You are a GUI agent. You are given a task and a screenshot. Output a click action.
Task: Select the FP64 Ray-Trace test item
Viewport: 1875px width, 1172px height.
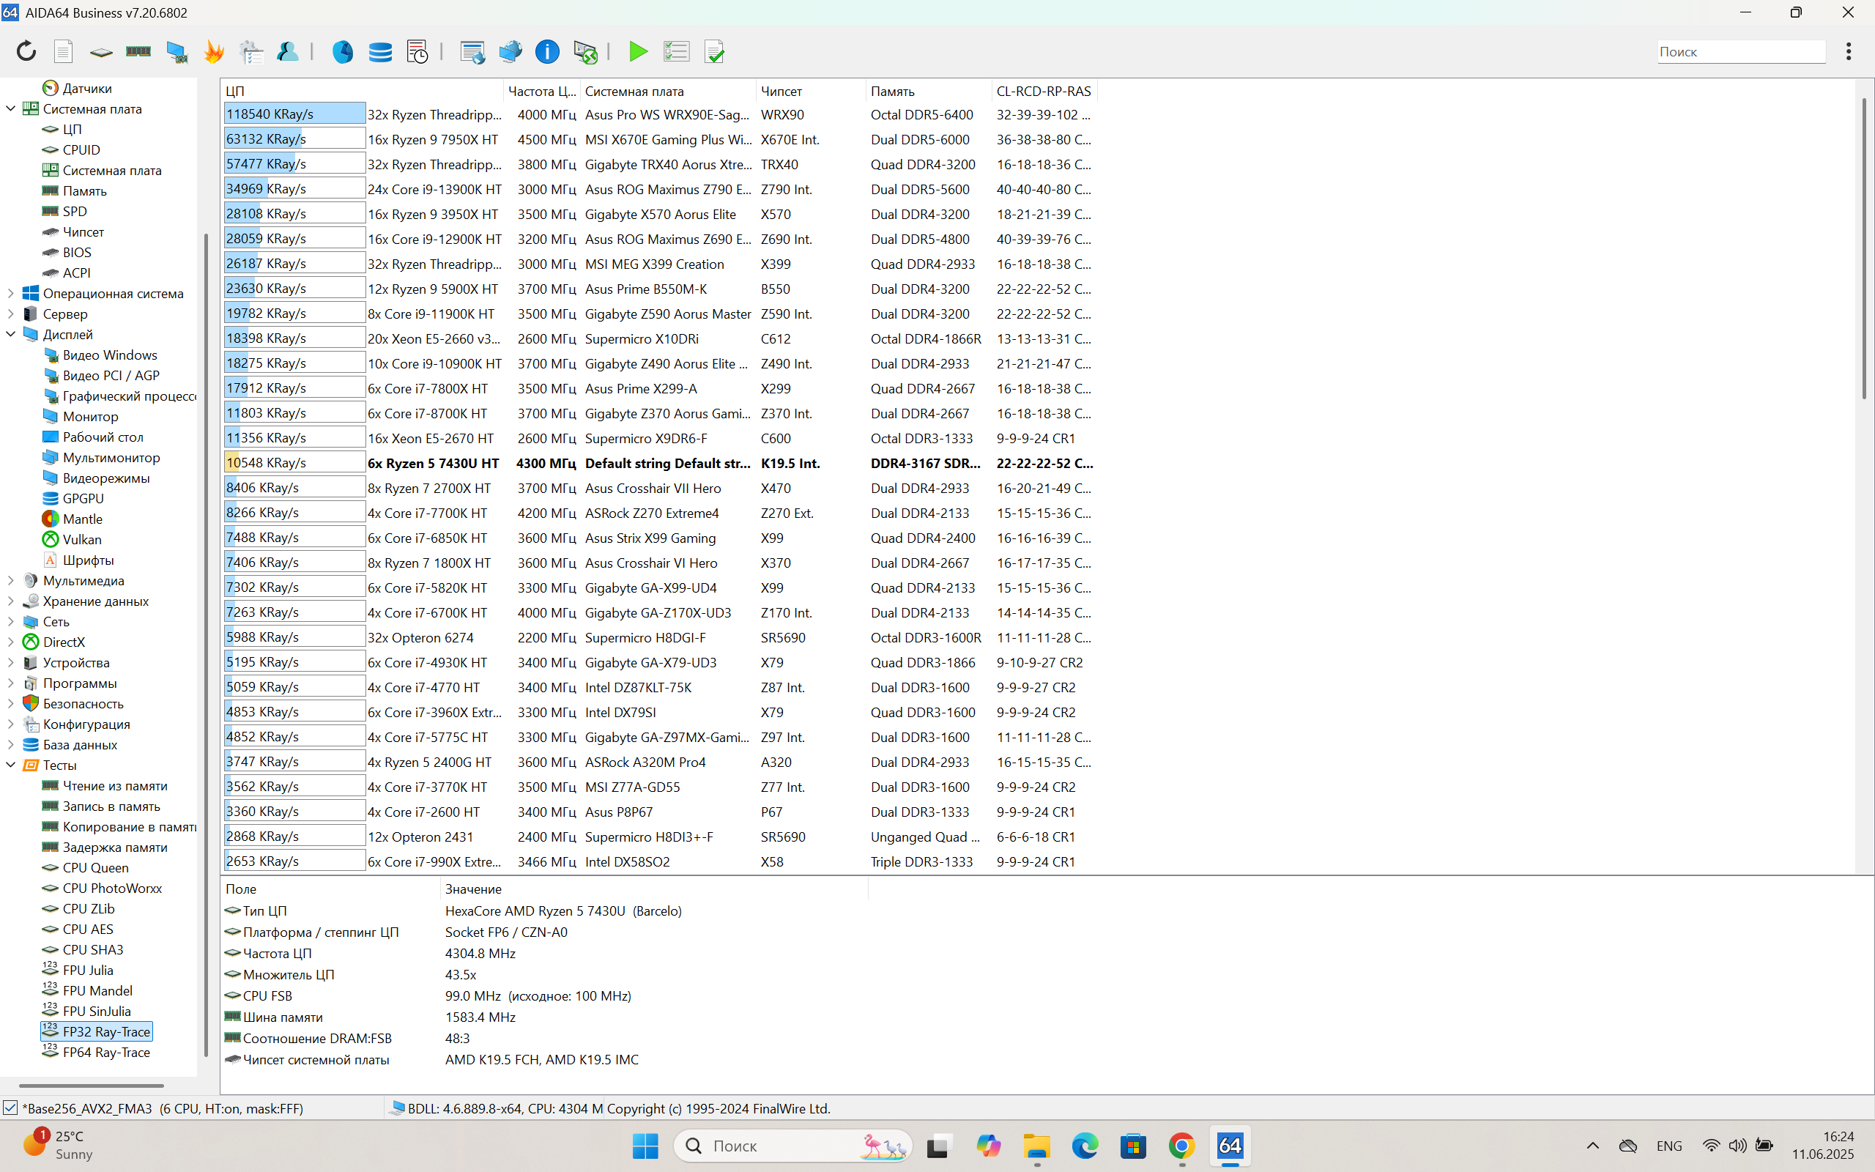pyautogui.click(x=105, y=1052)
